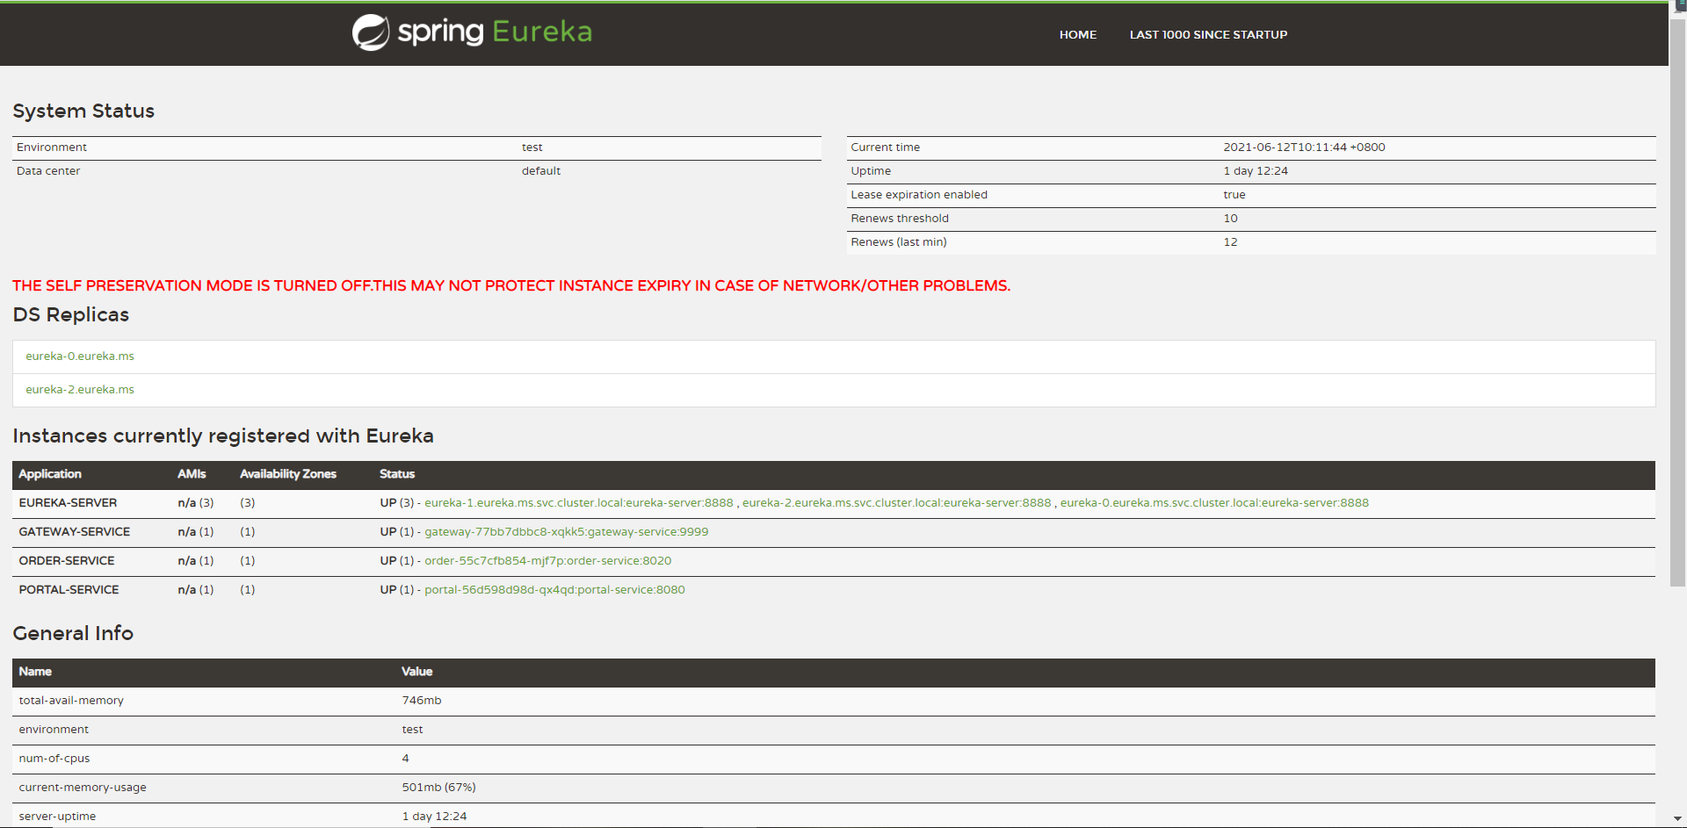
Task: Open eureka-2 eureka-server:8888 instance link
Action: (x=896, y=503)
